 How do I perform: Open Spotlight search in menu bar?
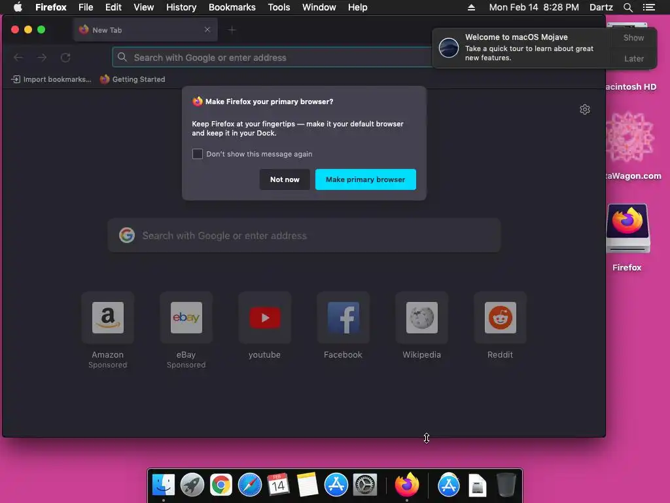click(x=627, y=7)
